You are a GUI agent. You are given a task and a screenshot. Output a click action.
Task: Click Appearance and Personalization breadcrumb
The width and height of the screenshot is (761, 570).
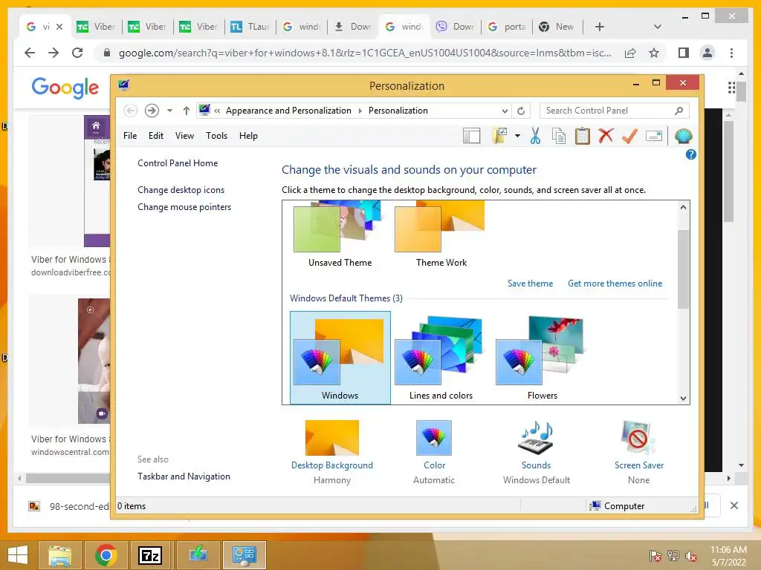[x=288, y=111]
